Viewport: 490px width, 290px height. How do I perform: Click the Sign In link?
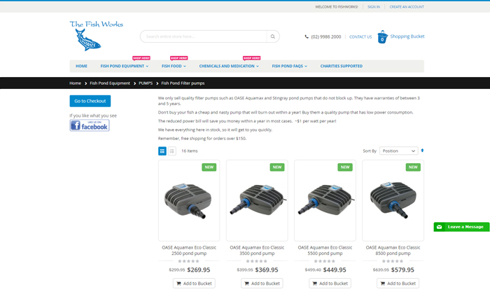coord(374,7)
